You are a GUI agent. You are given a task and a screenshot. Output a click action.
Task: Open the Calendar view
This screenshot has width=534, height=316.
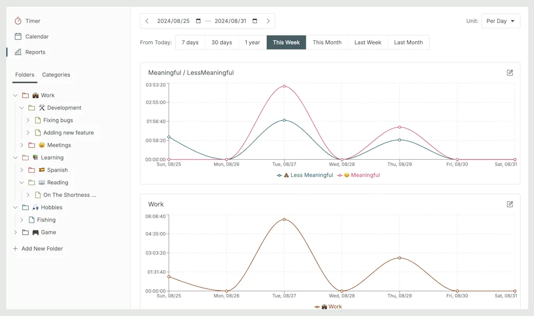pyautogui.click(x=37, y=36)
